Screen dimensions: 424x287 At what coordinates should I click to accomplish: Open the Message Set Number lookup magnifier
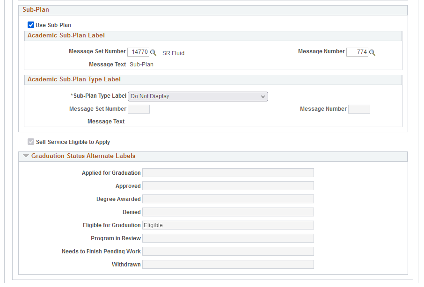tap(154, 52)
